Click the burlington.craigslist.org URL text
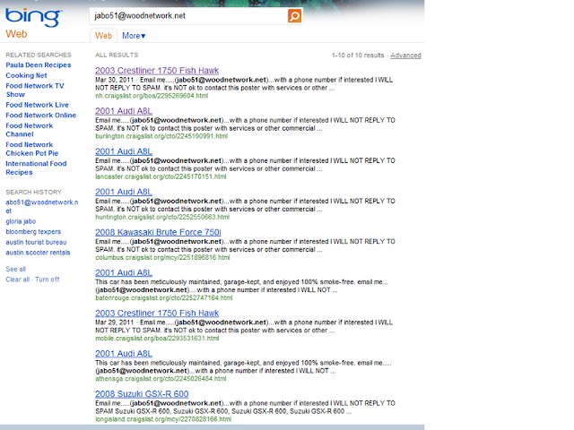 pos(161,136)
